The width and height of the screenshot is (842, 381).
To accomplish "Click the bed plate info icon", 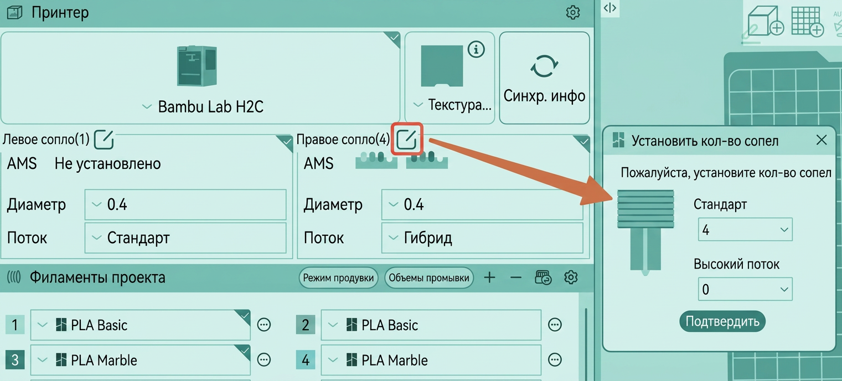I will click(476, 49).
